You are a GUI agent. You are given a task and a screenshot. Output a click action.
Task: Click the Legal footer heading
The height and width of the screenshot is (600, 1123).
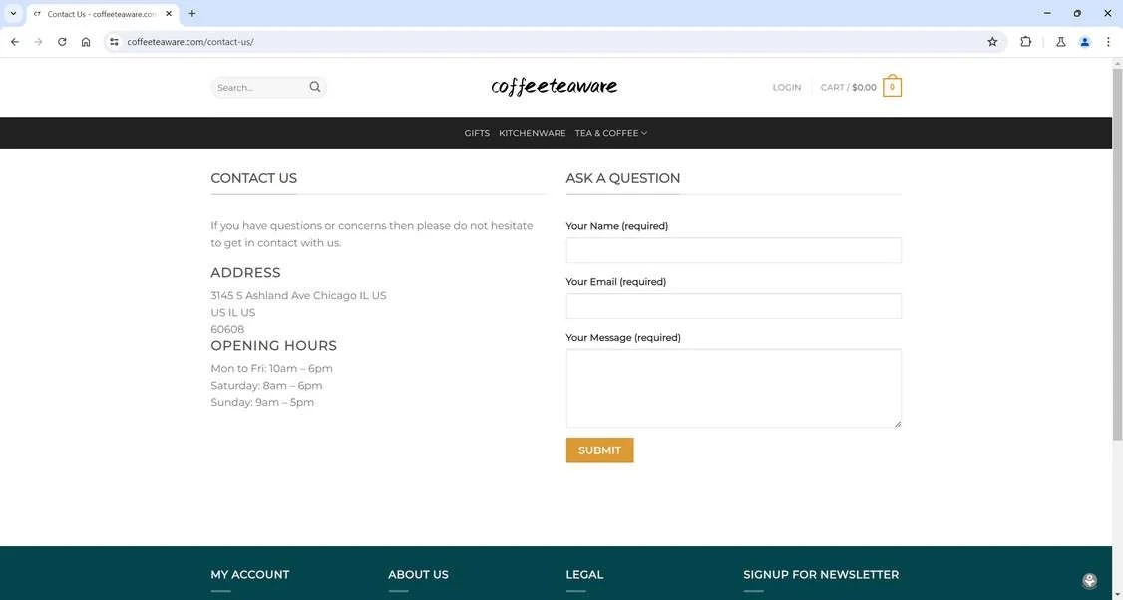coord(584,574)
